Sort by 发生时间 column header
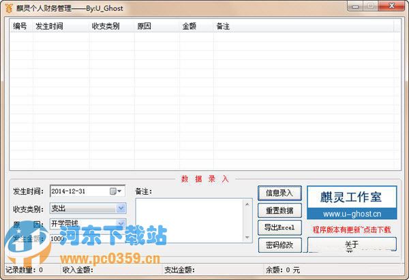409x280 pixels. pyautogui.click(x=61, y=26)
